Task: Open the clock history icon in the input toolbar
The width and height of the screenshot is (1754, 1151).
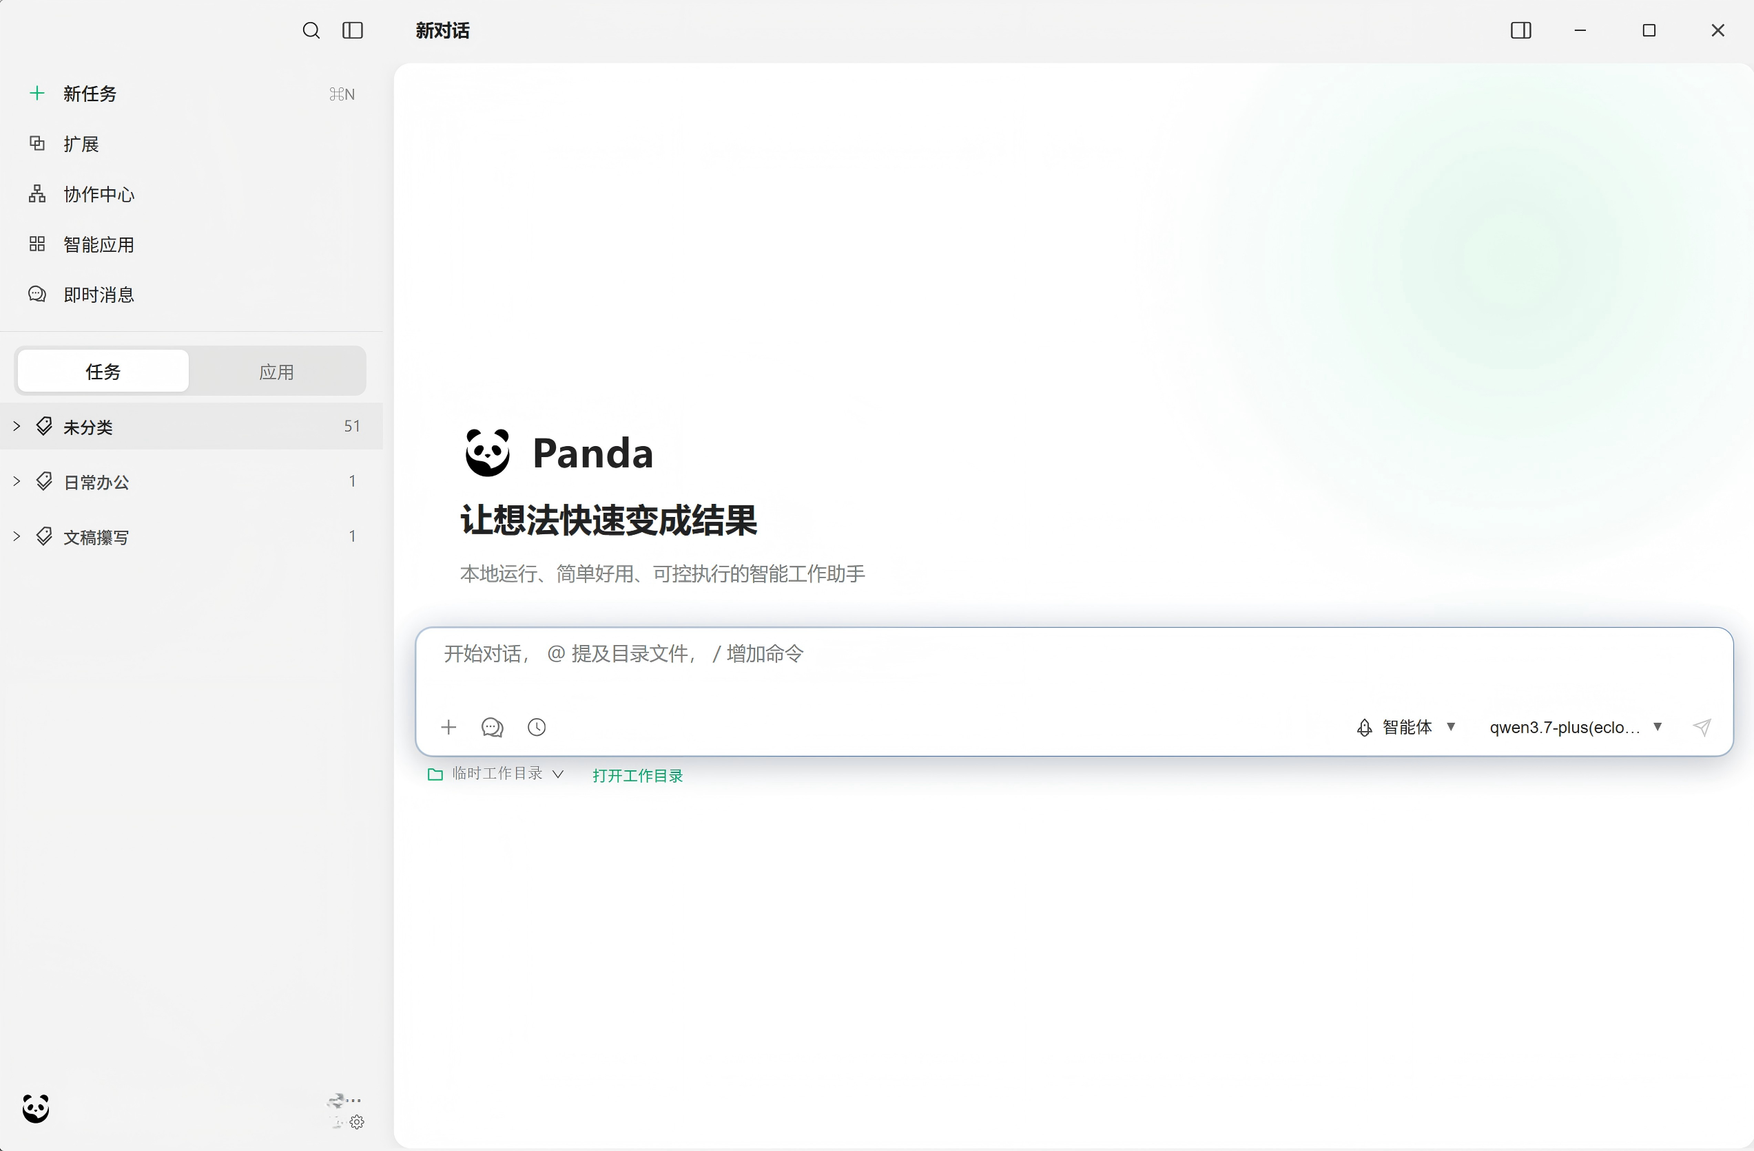Action: tap(537, 728)
